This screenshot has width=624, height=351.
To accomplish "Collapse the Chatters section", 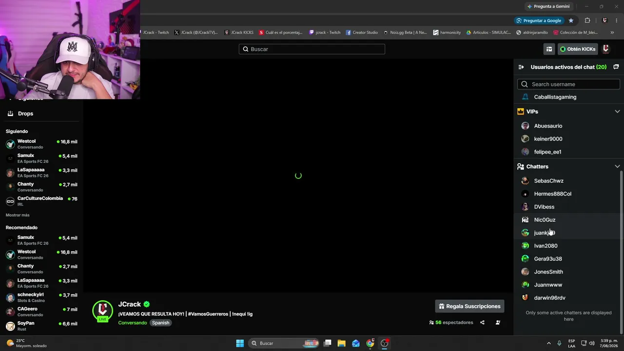I will (x=617, y=167).
